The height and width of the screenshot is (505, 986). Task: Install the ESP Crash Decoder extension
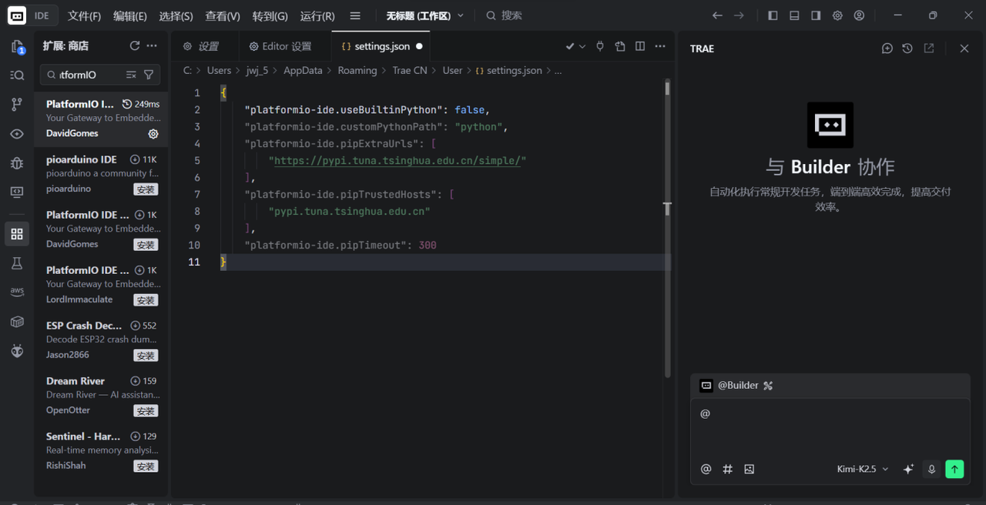[146, 356]
